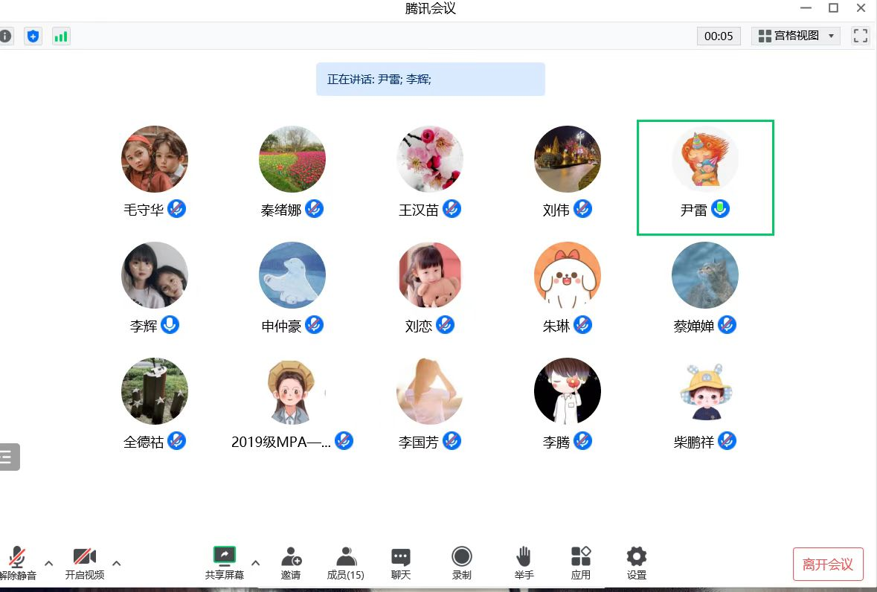Expand audio options arrow beside 解除静音
This screenshot has width=877, height=592.
coord(49,563)
